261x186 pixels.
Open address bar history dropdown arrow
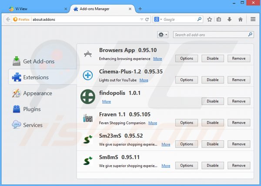click(x=142, y=20)
